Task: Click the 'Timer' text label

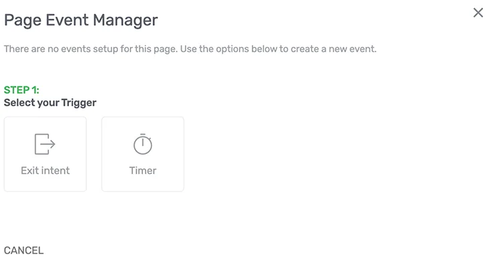Action: point(143,171)
